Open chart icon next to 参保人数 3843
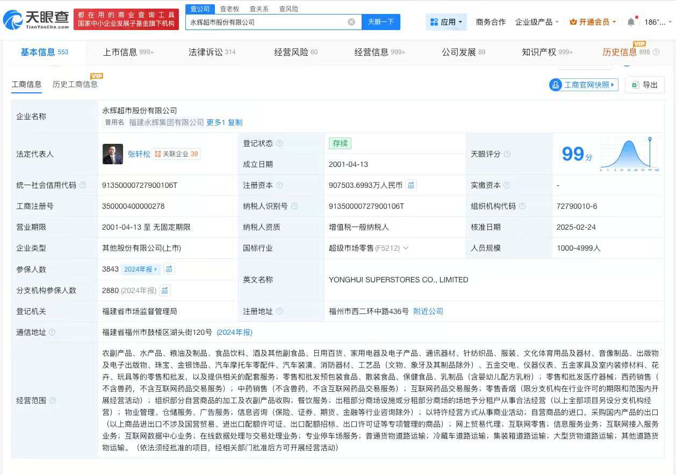676x475 pixels. (169, 269)
